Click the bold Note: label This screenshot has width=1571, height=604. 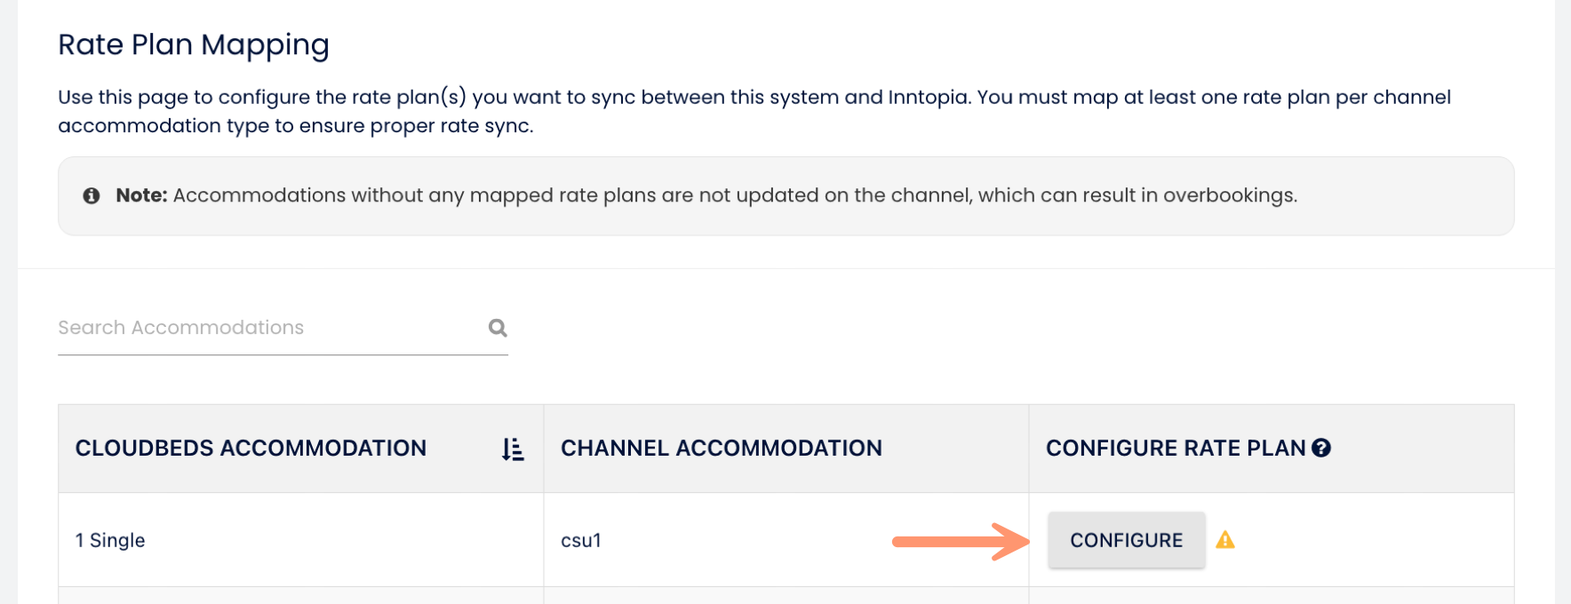tap(141, 195)
